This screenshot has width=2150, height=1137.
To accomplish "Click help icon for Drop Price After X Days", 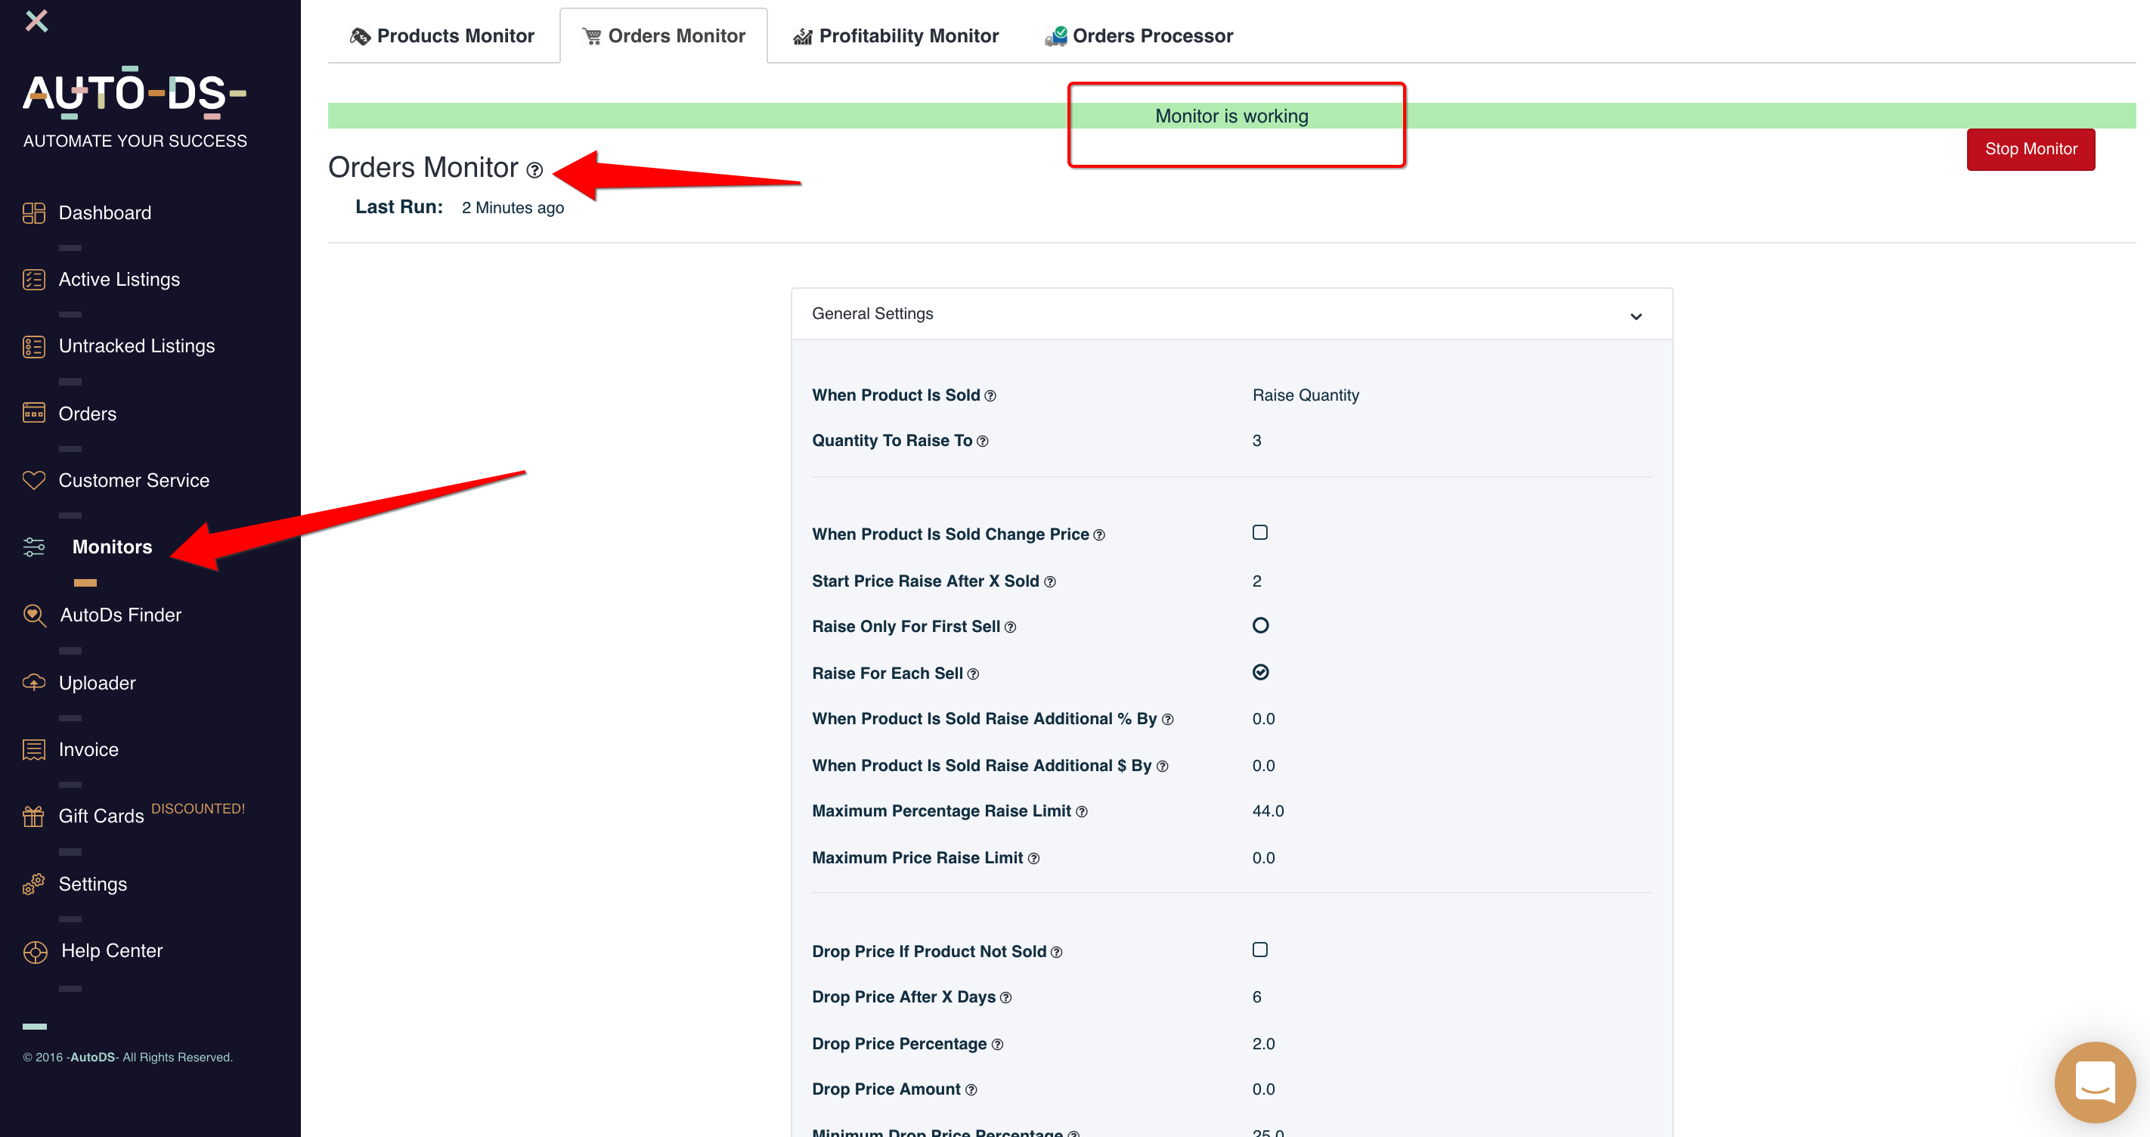I will [1005, 999].
